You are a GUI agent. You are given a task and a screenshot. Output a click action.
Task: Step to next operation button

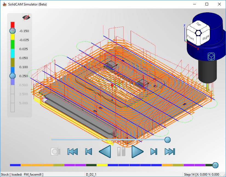(x=154, y=152)
